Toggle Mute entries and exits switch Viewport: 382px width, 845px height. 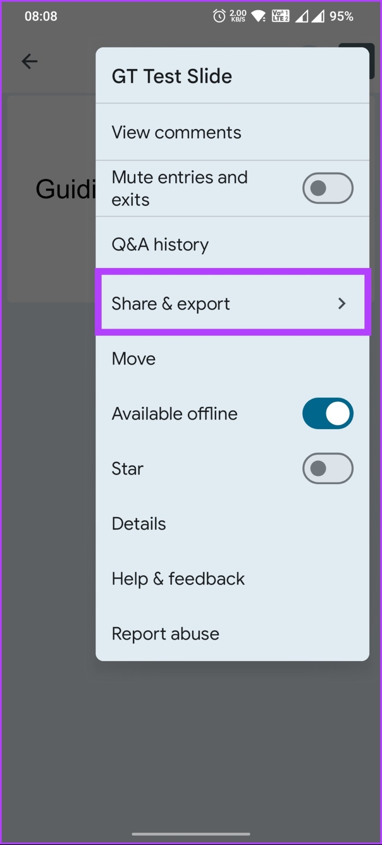point(328,188)
